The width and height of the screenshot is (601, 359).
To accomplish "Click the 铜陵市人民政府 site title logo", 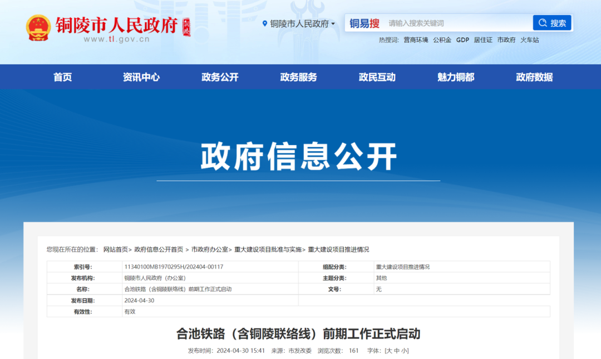I will click(x=116, y=25).
